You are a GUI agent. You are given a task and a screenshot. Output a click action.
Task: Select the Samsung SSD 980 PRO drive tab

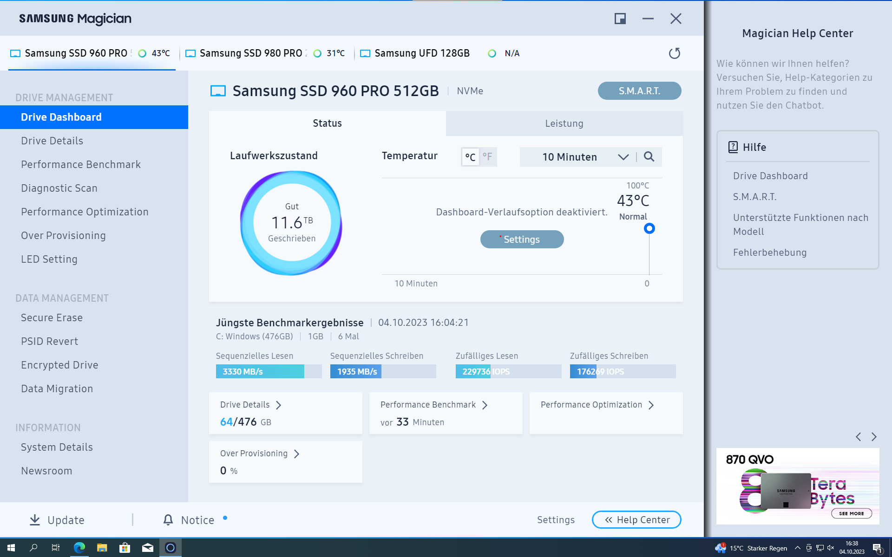click(251, 53)
